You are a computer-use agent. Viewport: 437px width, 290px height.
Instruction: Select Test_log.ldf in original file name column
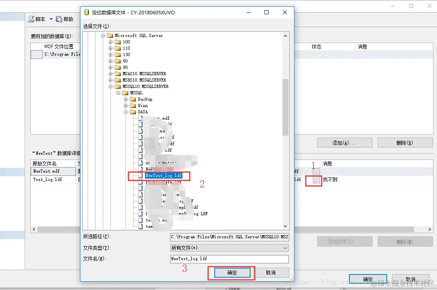click(x=53, y=180)
